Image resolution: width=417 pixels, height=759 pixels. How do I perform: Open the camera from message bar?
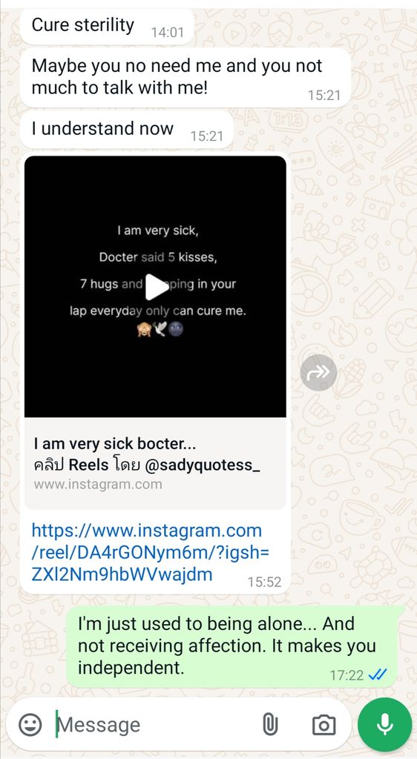[x=324, y=725]
